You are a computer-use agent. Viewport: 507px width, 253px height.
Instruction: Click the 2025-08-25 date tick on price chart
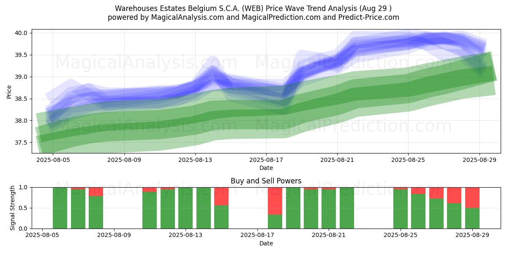408,160
